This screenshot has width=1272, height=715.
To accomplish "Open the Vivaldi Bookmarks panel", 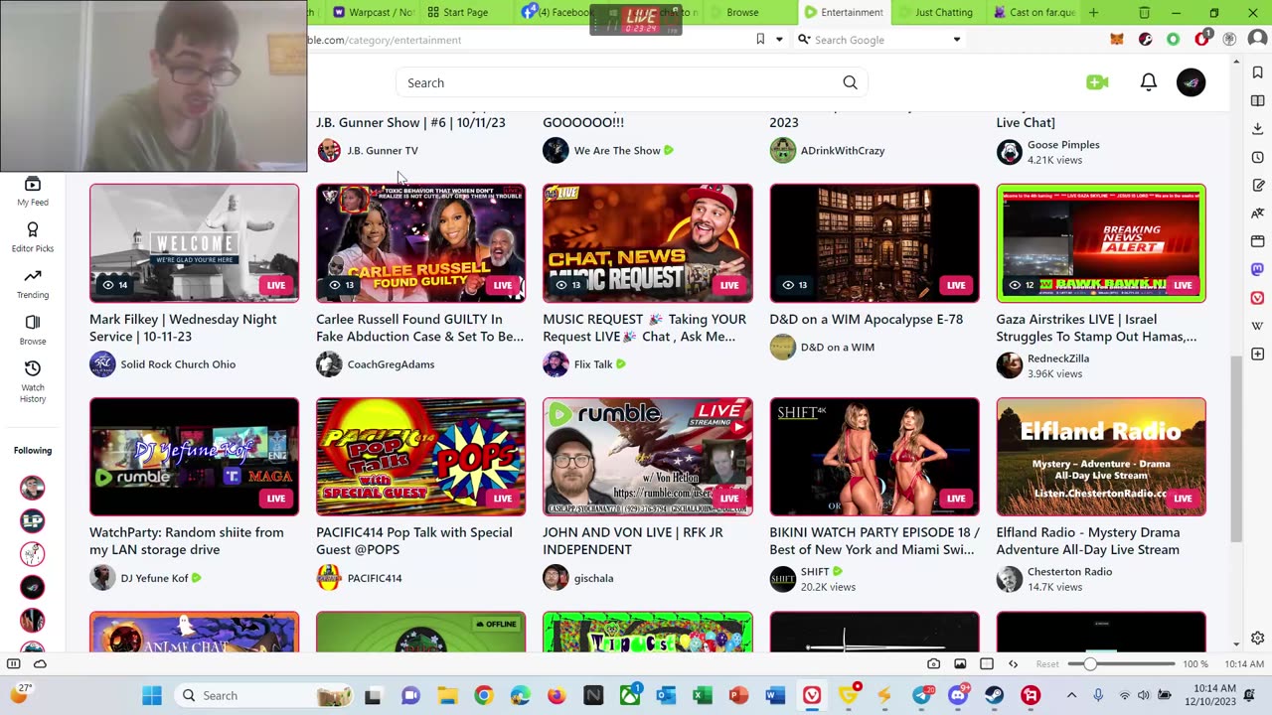I will (x=1258, y=72).
